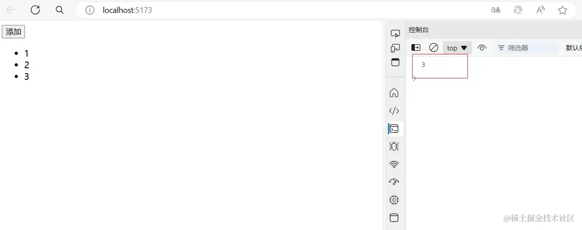Activate read aloud icon

[x=541, y=10]
